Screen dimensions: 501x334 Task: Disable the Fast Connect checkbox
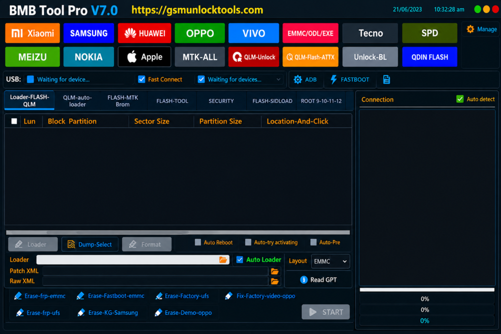click(141, 80)
